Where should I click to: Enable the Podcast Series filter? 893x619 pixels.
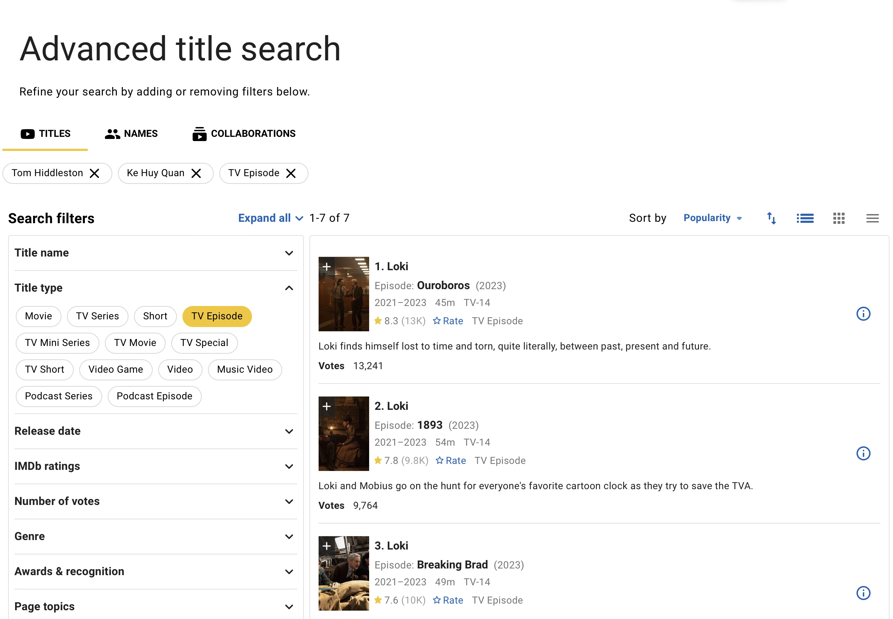point(59,396)
